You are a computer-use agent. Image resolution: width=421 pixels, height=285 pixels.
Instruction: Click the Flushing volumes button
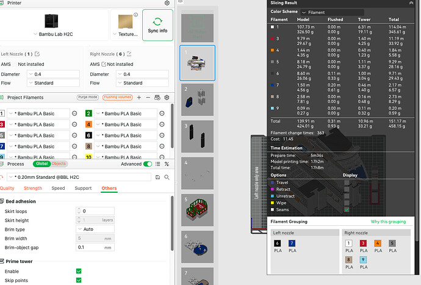tap(118, 97)
